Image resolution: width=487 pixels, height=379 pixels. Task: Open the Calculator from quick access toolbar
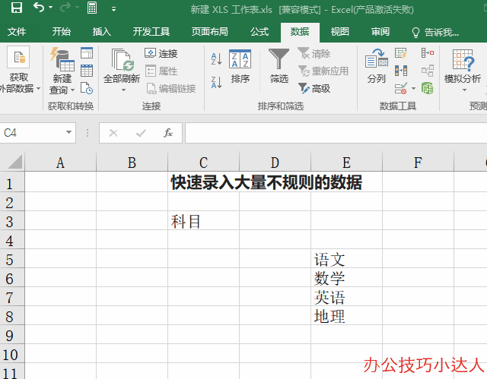[x=92, y=8]
